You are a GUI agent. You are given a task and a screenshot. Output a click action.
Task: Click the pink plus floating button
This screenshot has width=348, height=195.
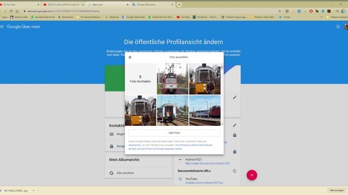click(252, 175)
